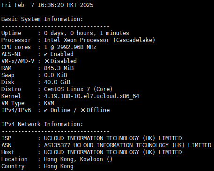Click the AS135377 ASN number
Screen dimensions: 214x171
[57, 145]
